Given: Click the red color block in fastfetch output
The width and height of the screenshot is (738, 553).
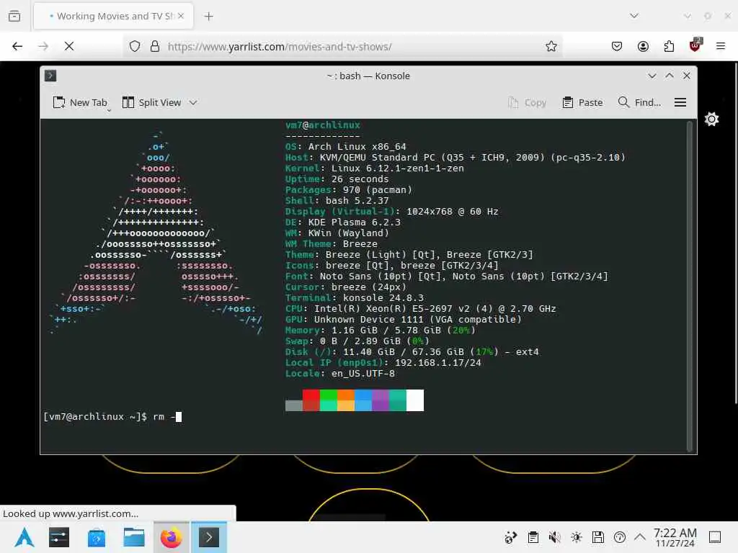Looking at the screenshot, I should 311,400.
